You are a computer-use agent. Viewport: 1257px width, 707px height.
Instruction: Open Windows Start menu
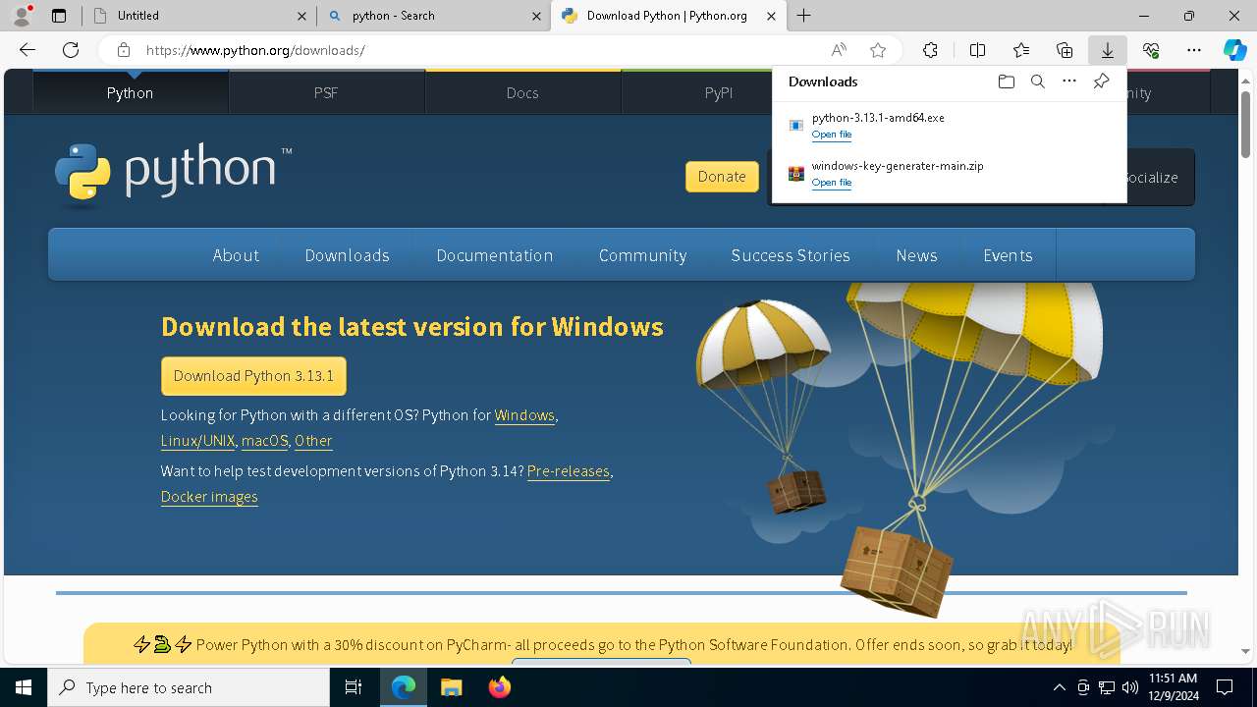coord(24,687)
